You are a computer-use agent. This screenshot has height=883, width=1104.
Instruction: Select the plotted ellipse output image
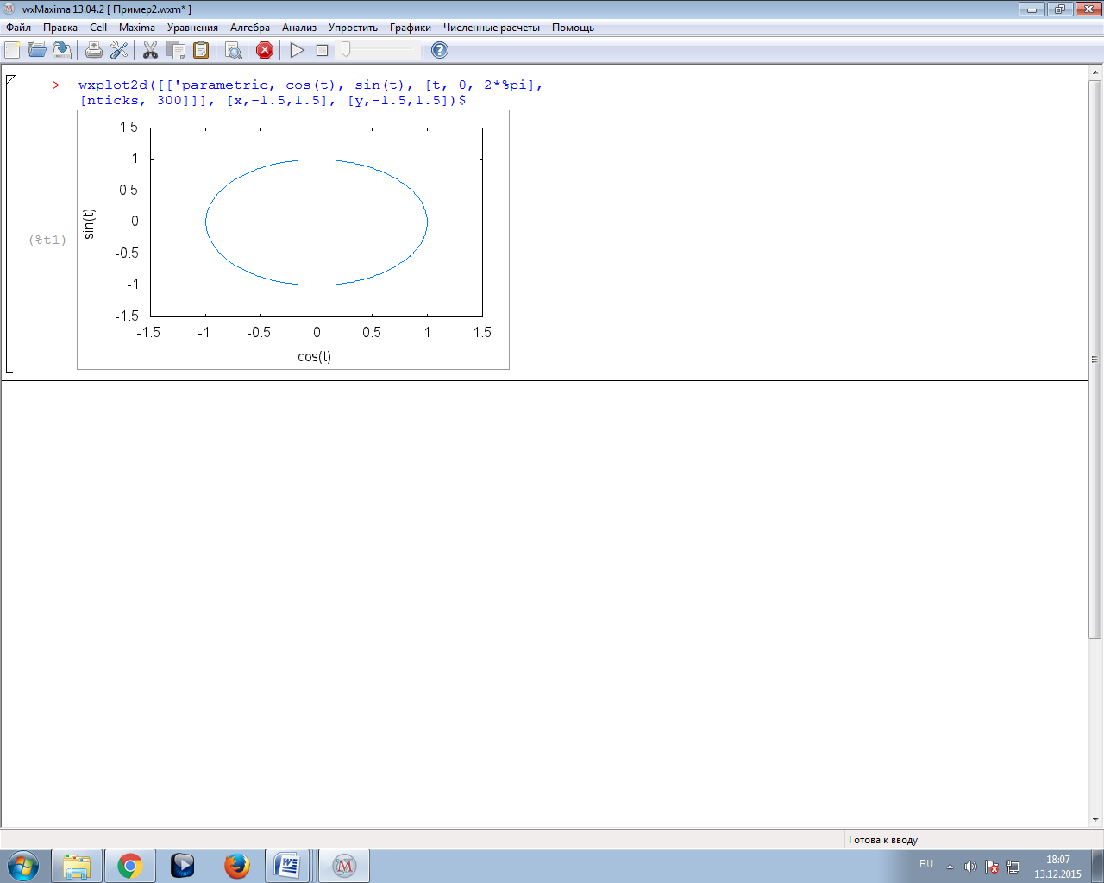point(293,240)
